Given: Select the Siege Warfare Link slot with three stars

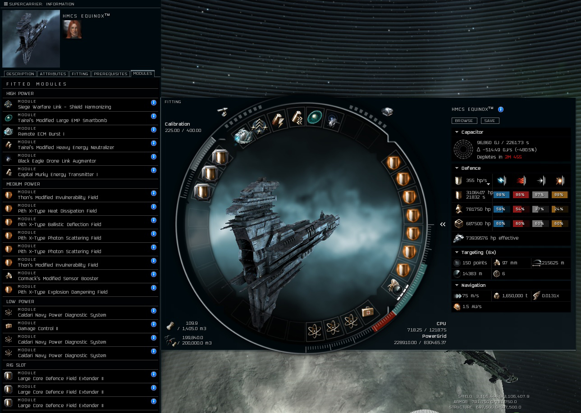Looking at the screenshot, I should [259, 127].
